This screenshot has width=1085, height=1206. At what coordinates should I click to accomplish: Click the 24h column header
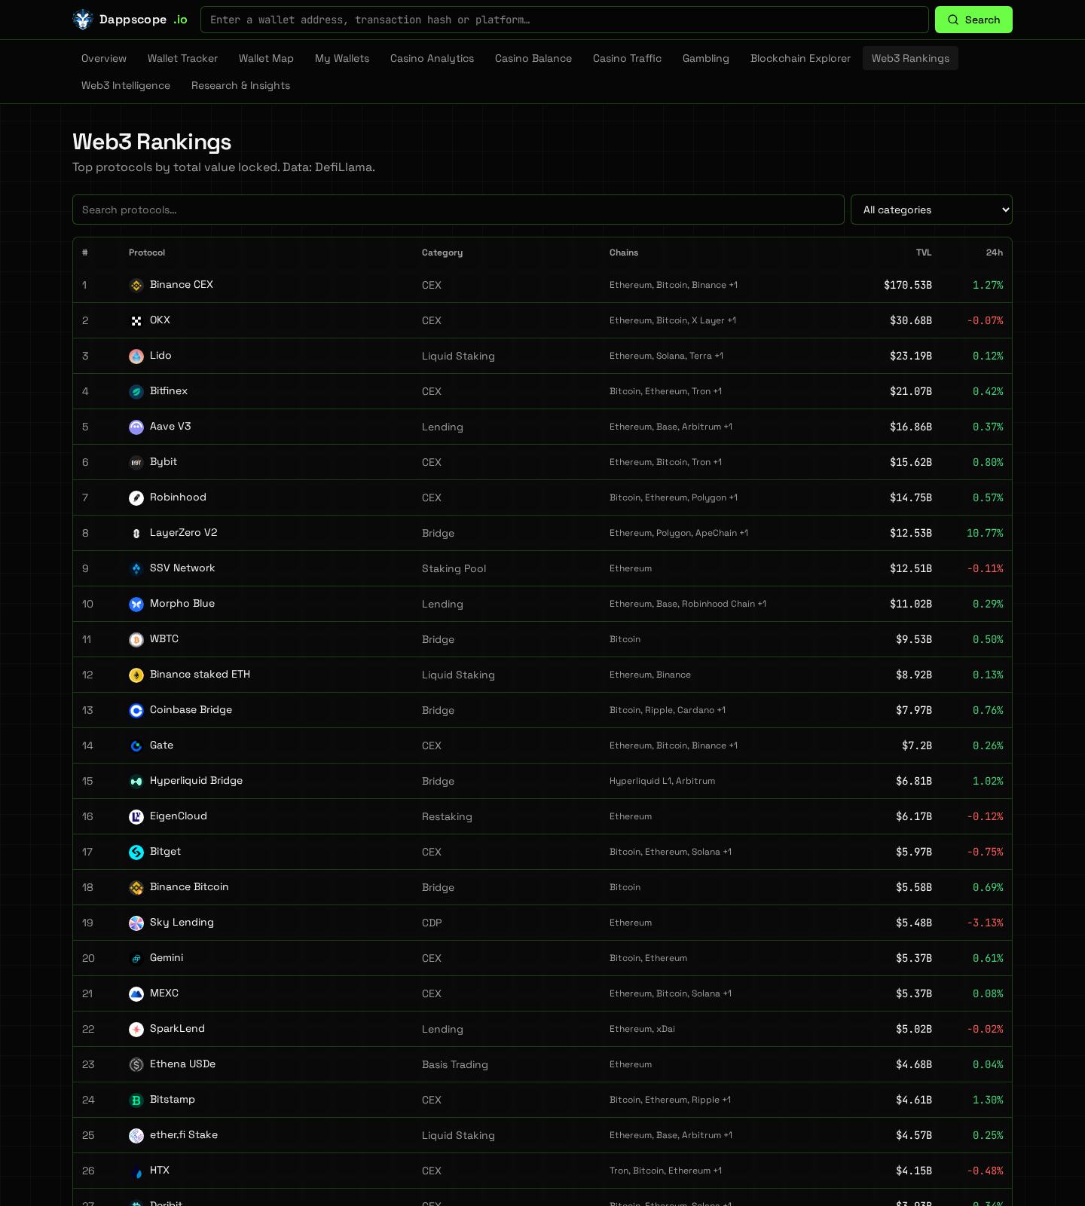(995, 253)
